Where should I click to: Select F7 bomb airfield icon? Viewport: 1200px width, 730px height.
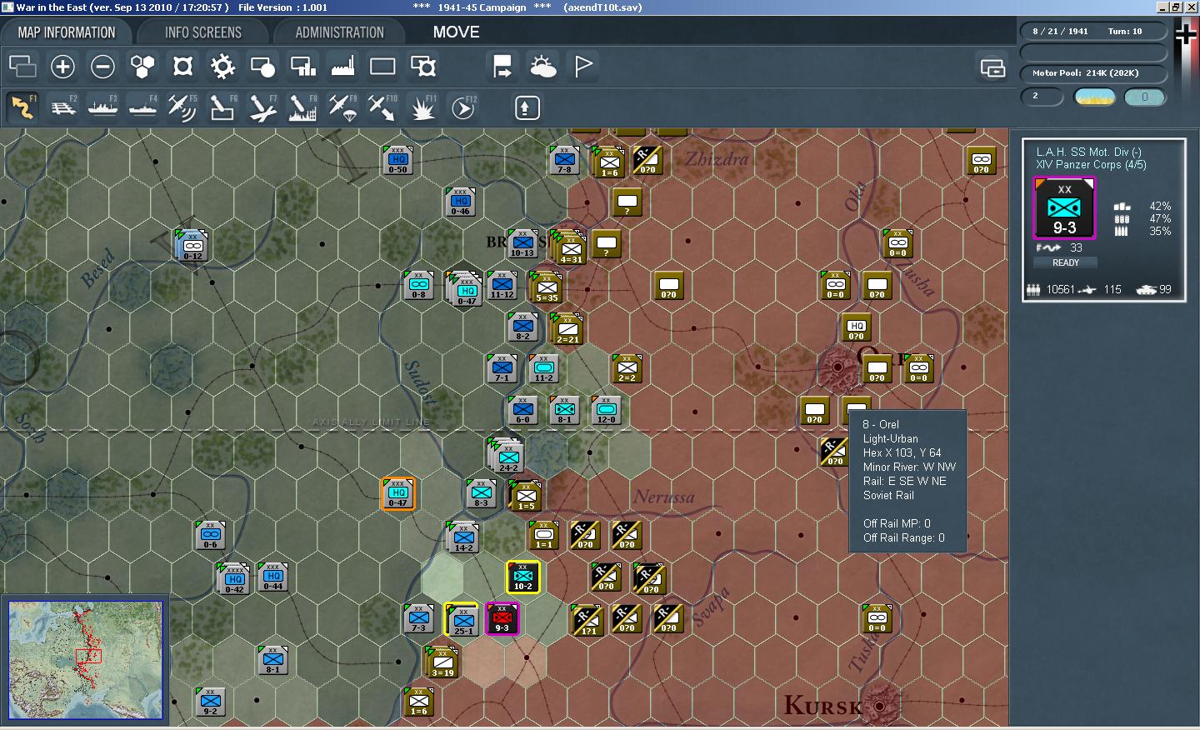[262, 107]
